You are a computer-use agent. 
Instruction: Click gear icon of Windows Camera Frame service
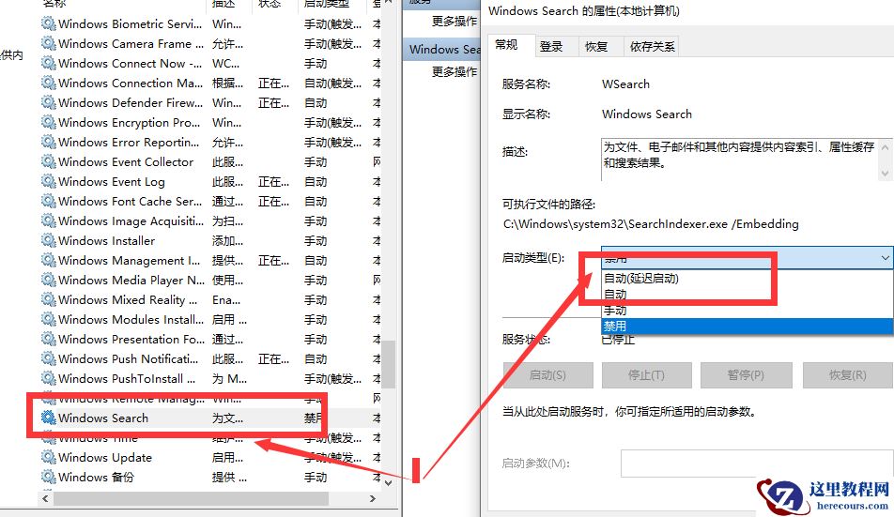click(49, 43)
